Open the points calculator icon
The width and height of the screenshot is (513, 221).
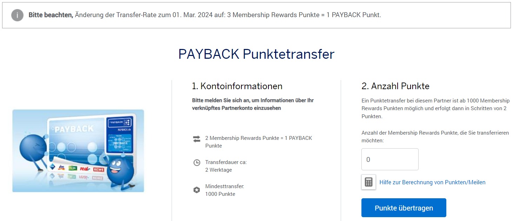[x=368, y=182]
